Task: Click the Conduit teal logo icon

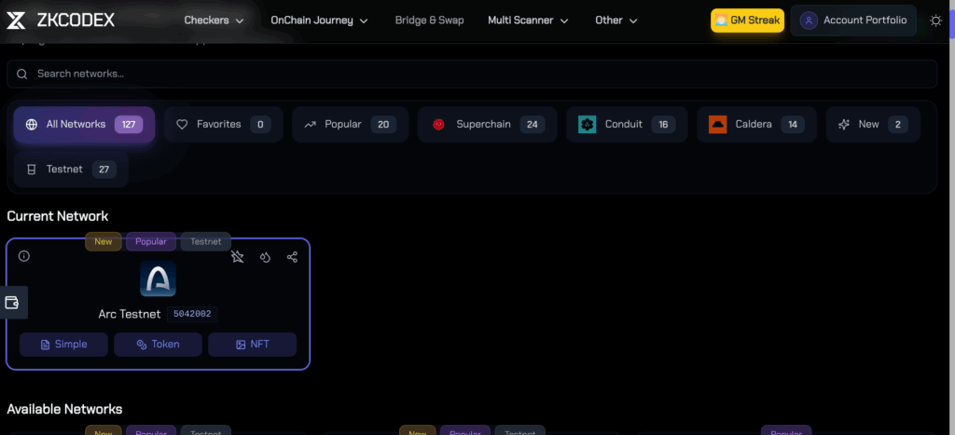Action: [x=588, y=125]
